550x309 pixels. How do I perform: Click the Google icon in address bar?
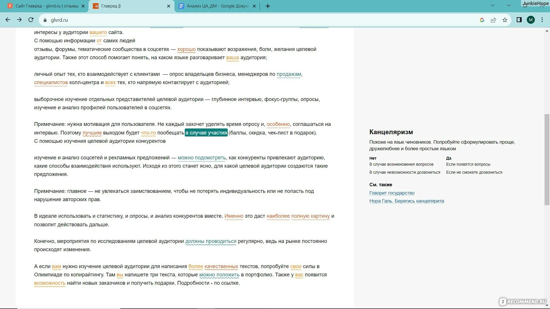[x=482, y=20]
